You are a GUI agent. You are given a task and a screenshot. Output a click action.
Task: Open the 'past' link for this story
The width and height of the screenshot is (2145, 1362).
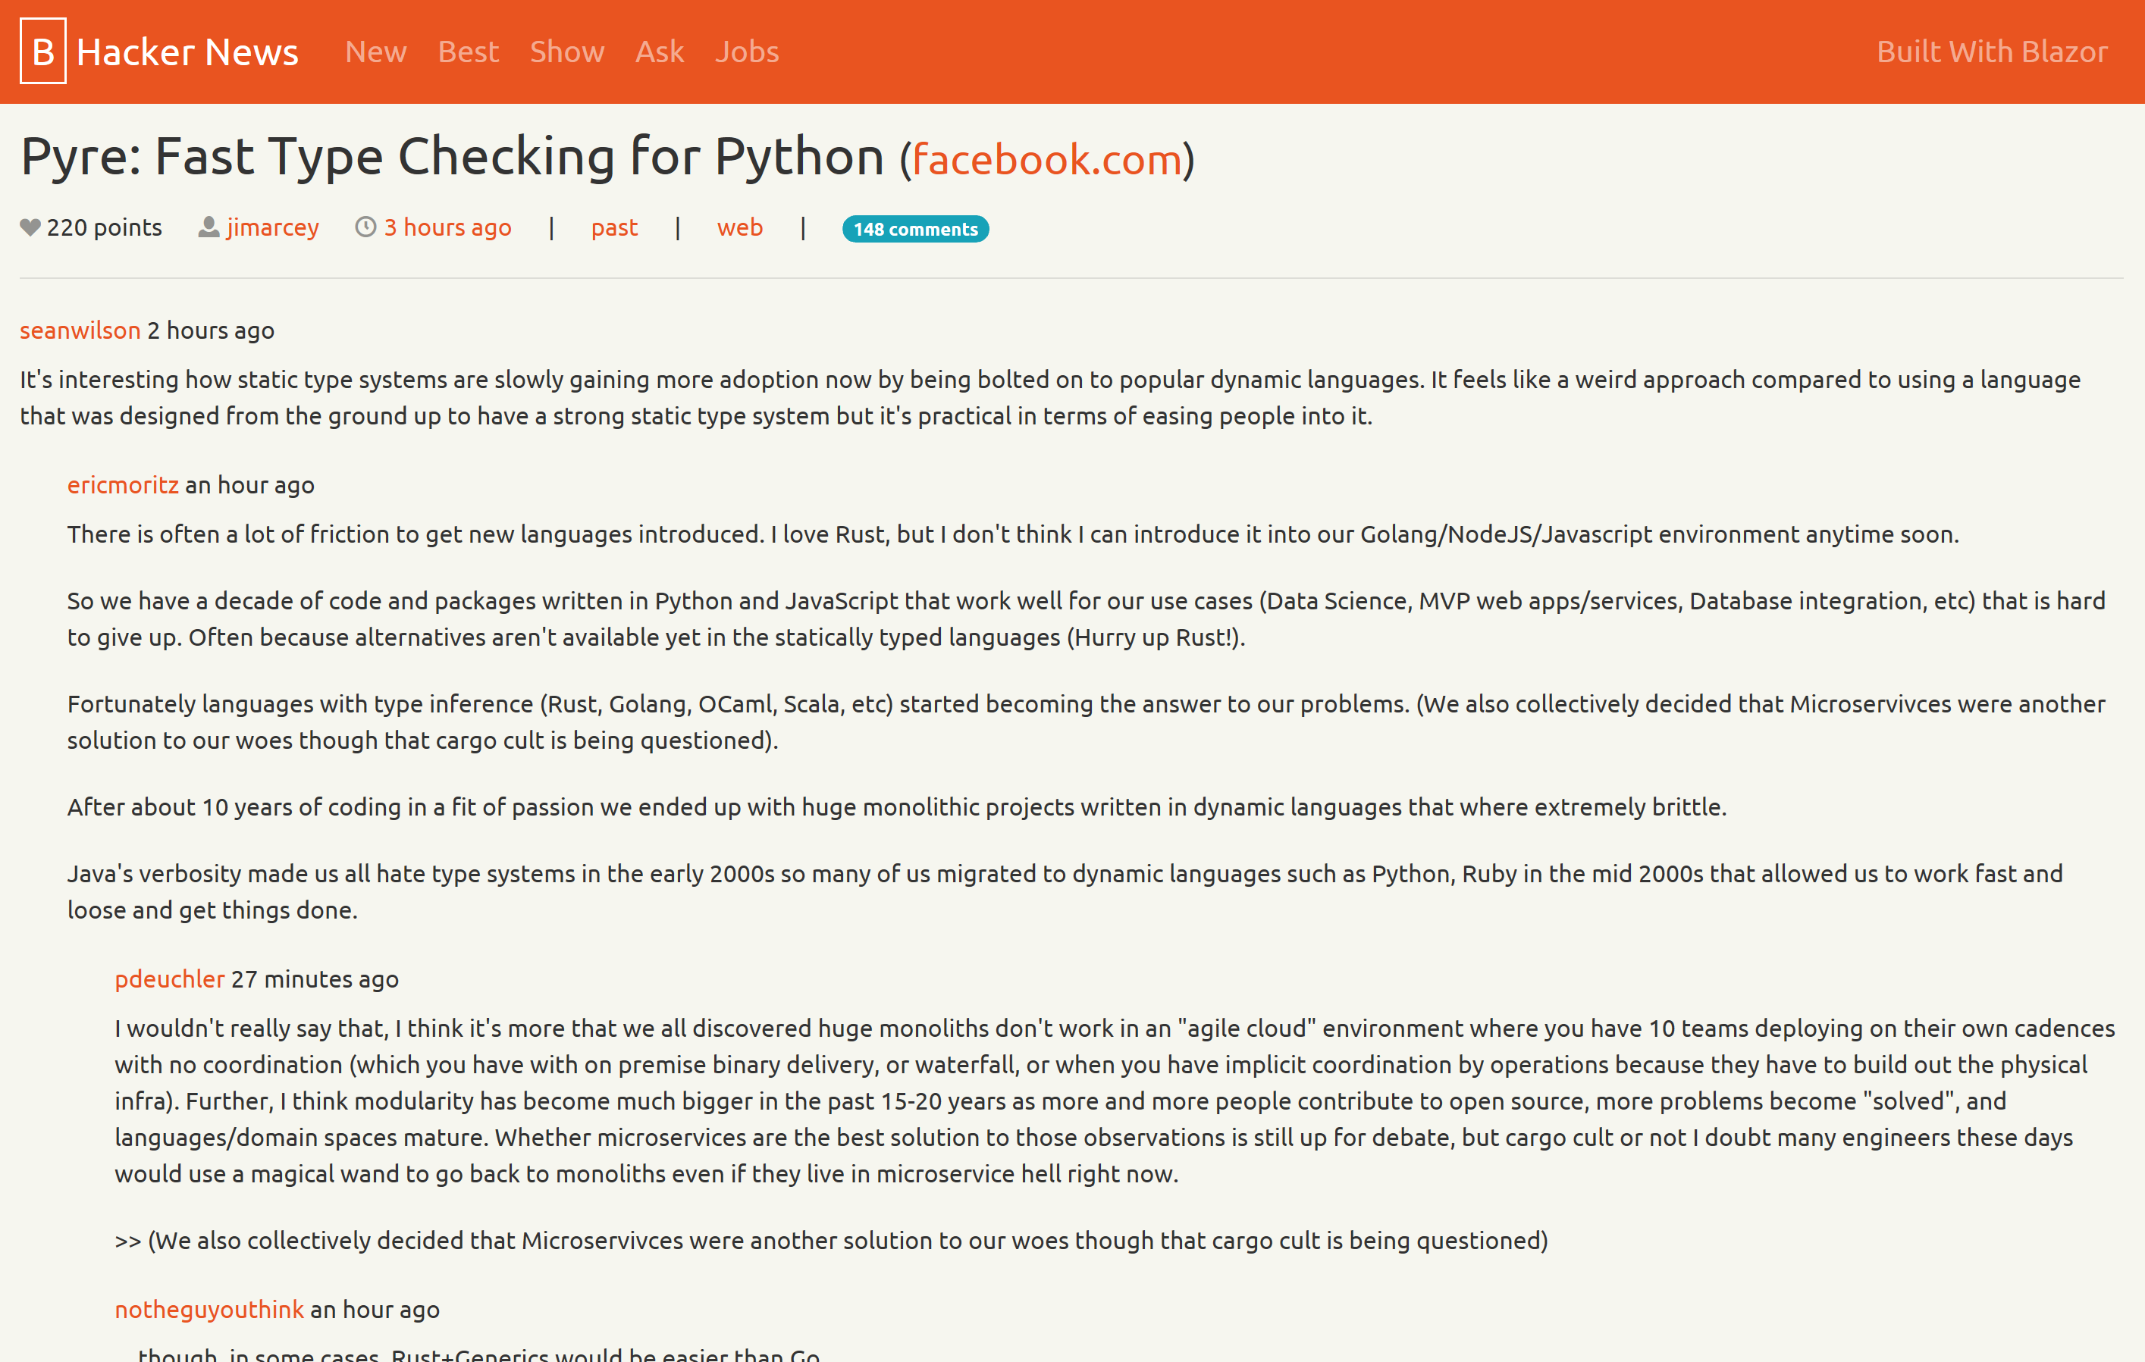[615, 228]
